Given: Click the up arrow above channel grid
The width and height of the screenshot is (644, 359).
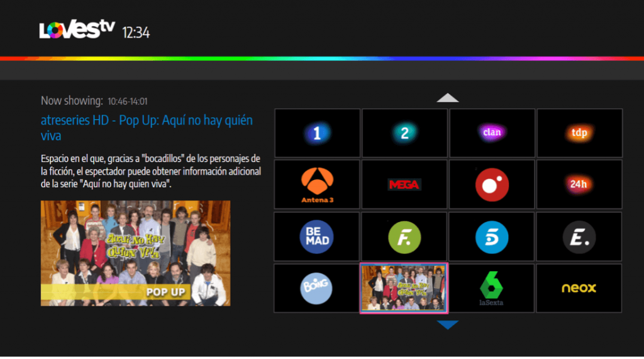Looking at the screenshot, I should [448, 97].
